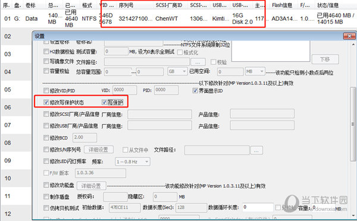Click the 授权码 input field
This screenshot has height=221, width=357.
click(115, 197)
